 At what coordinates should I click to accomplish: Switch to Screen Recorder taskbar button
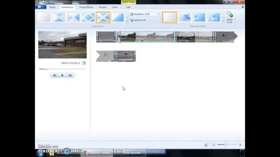[x=130, y=153]
